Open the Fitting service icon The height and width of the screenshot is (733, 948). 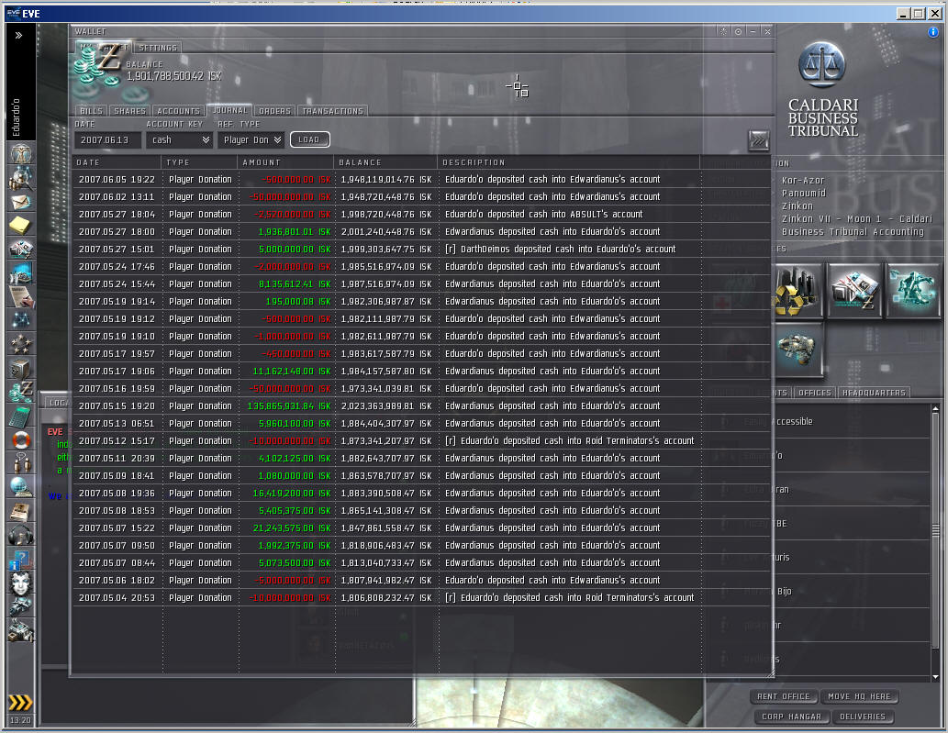point(913,291)
